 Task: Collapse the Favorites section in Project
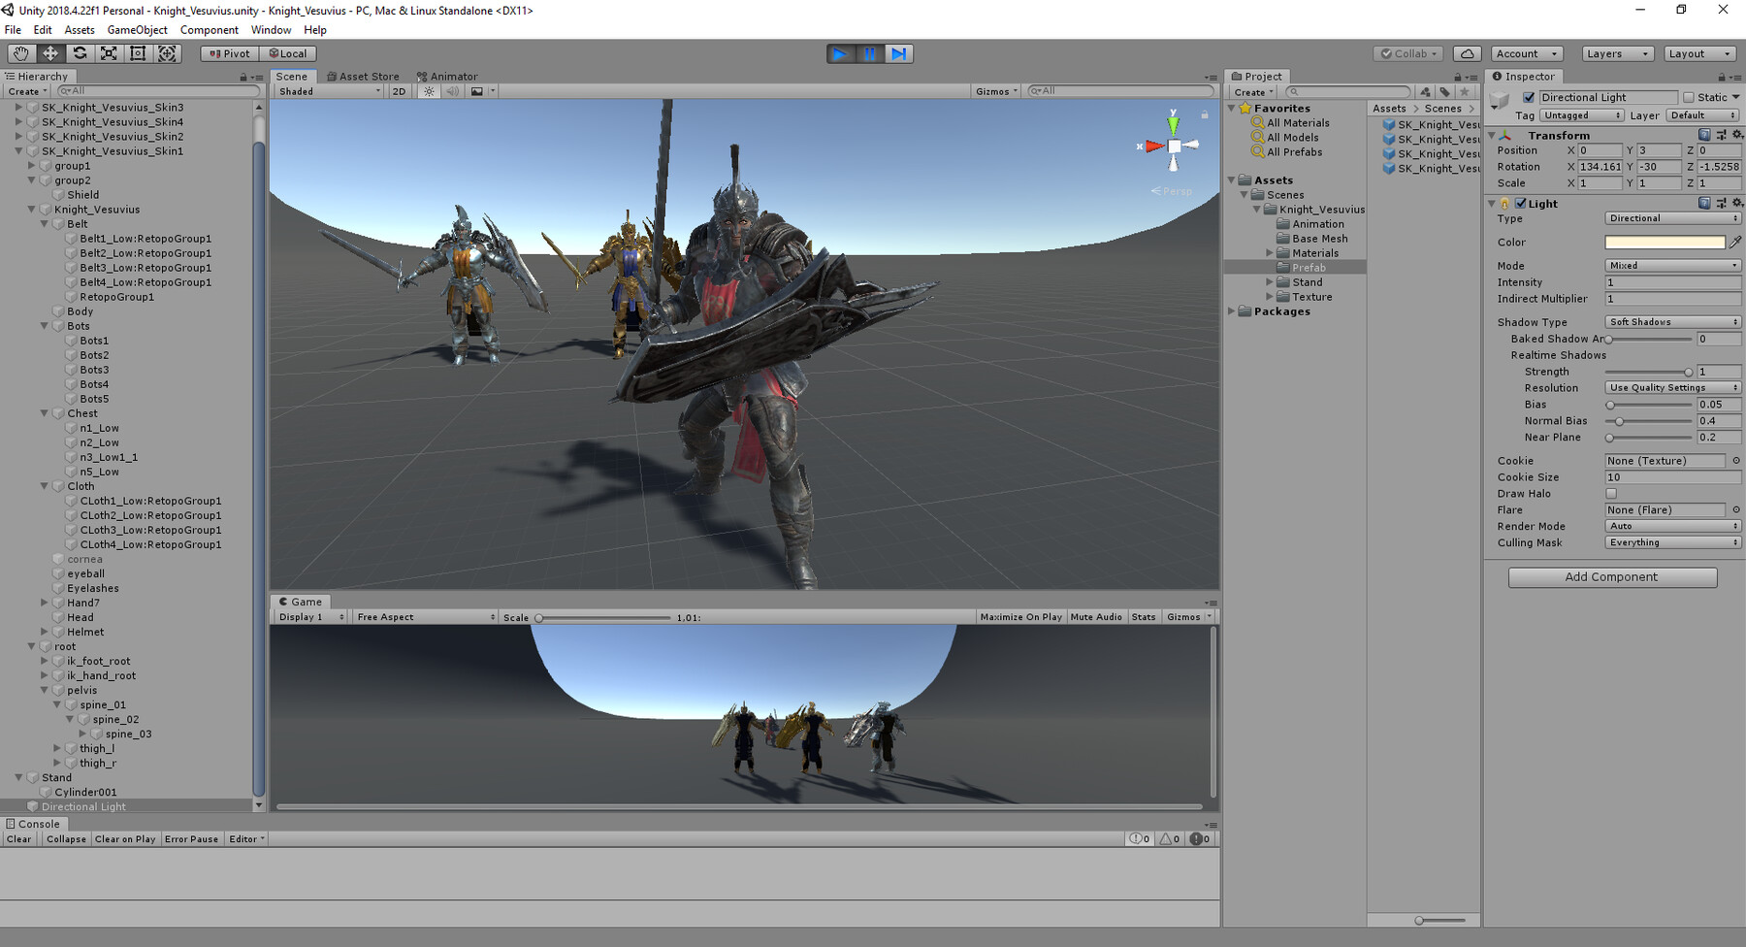(1232, 108)
